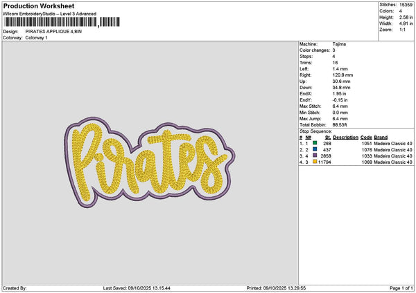Click the 'Created By:' footer label
The width and height of the screenshot is (416, 293).
click(x=15, y=288)
